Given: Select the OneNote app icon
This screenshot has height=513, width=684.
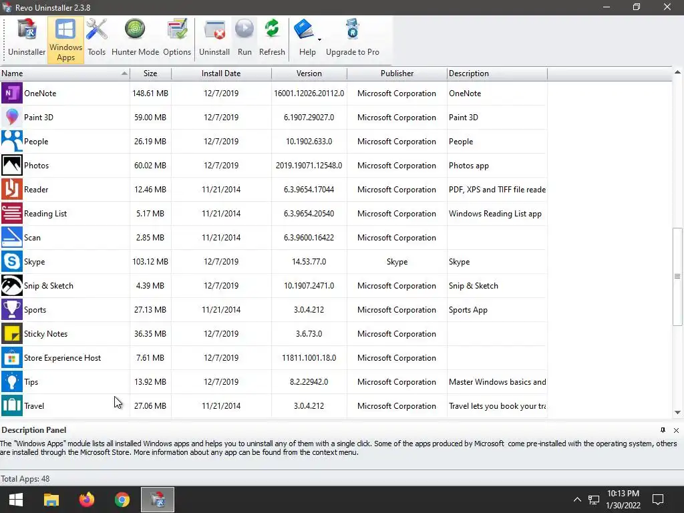Looking at the screenshot, I should 12,93.
